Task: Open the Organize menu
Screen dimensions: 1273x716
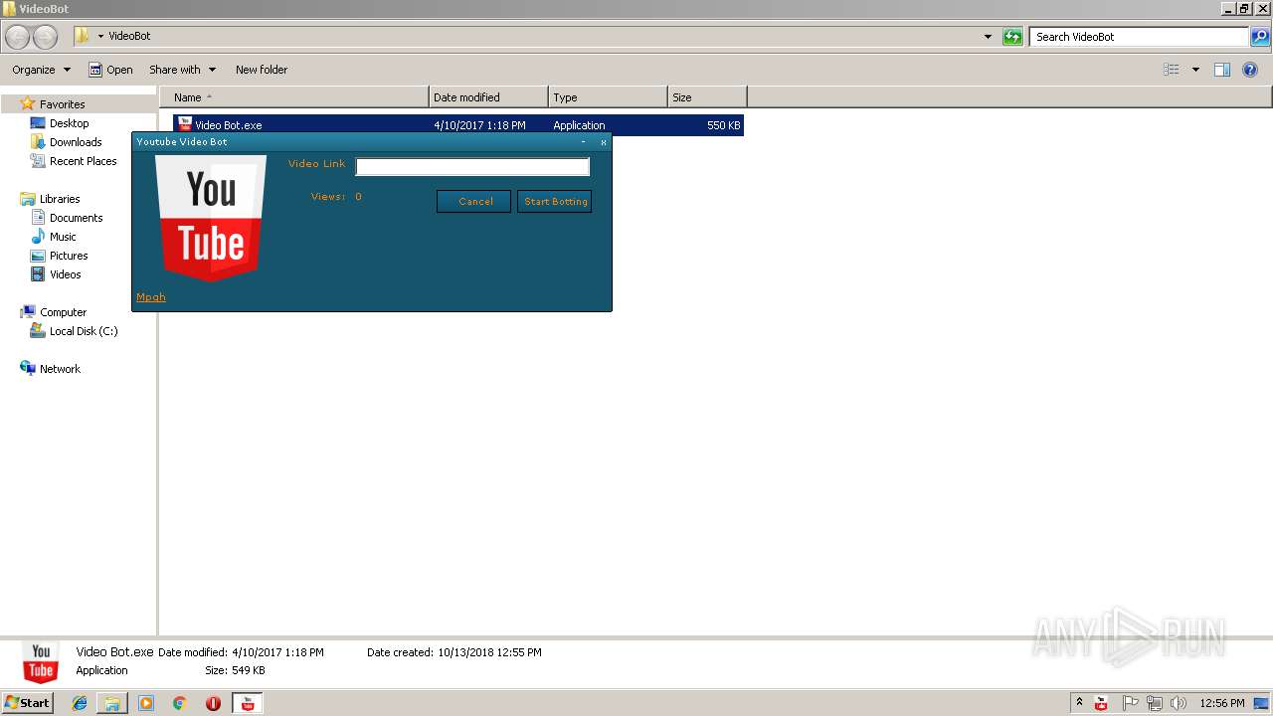Action: (x=41, y=70)
